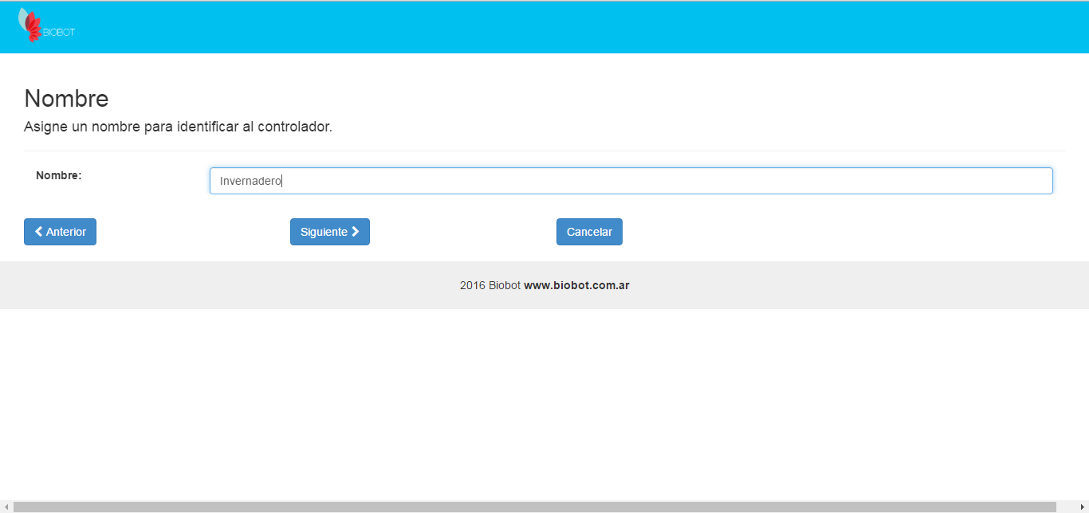Click empty area of blue header bar

pyautogui.click(x=558, y=27)
